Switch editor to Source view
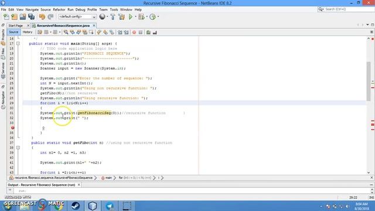The height and width of the screenshot is (211, 375). point(13,32)
